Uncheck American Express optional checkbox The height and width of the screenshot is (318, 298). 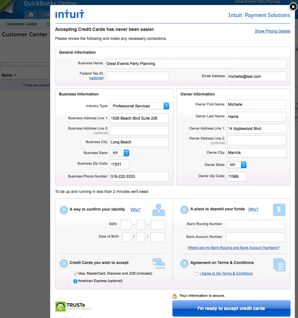[75, 281]
